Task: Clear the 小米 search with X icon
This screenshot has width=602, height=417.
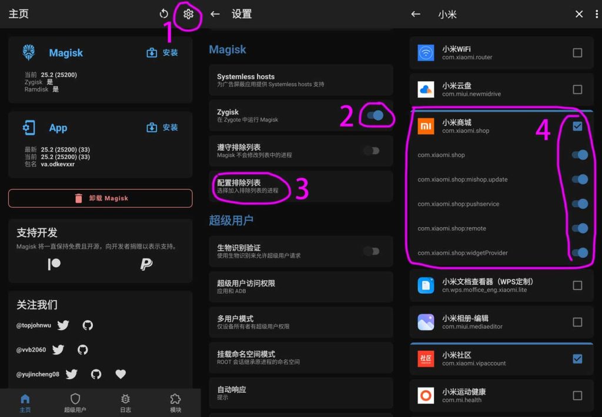Action: tap(579, 14)
